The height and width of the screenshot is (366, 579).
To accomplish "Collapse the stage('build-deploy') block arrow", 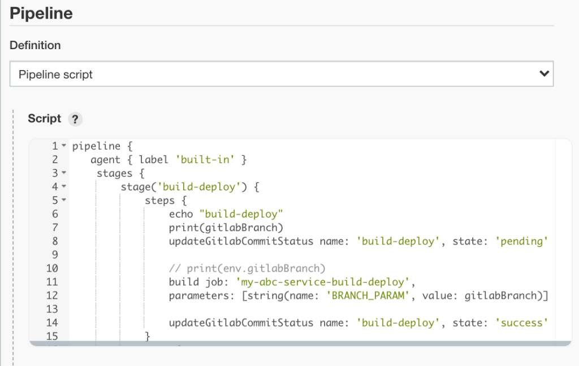I will coord(63,186).
